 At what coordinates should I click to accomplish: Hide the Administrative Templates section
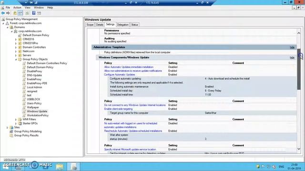[x=292, y=47]
